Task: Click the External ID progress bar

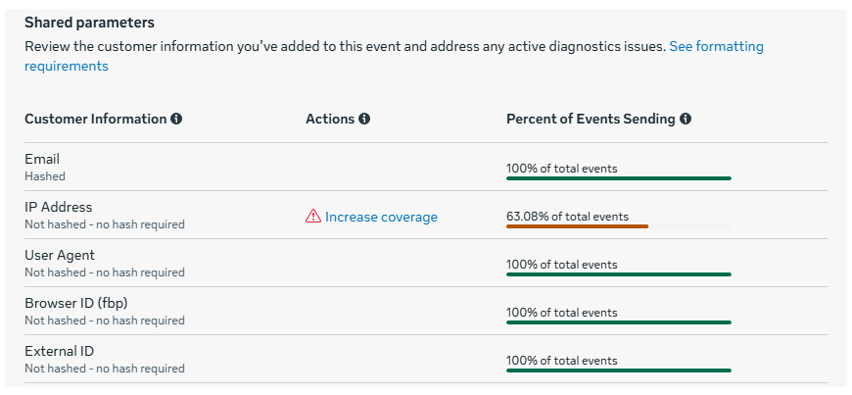Action: 618,370
